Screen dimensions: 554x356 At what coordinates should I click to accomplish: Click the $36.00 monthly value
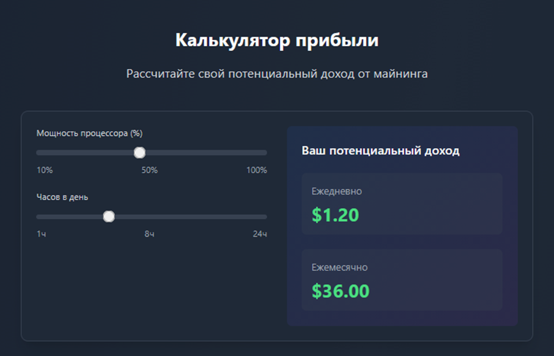[341, 291]
